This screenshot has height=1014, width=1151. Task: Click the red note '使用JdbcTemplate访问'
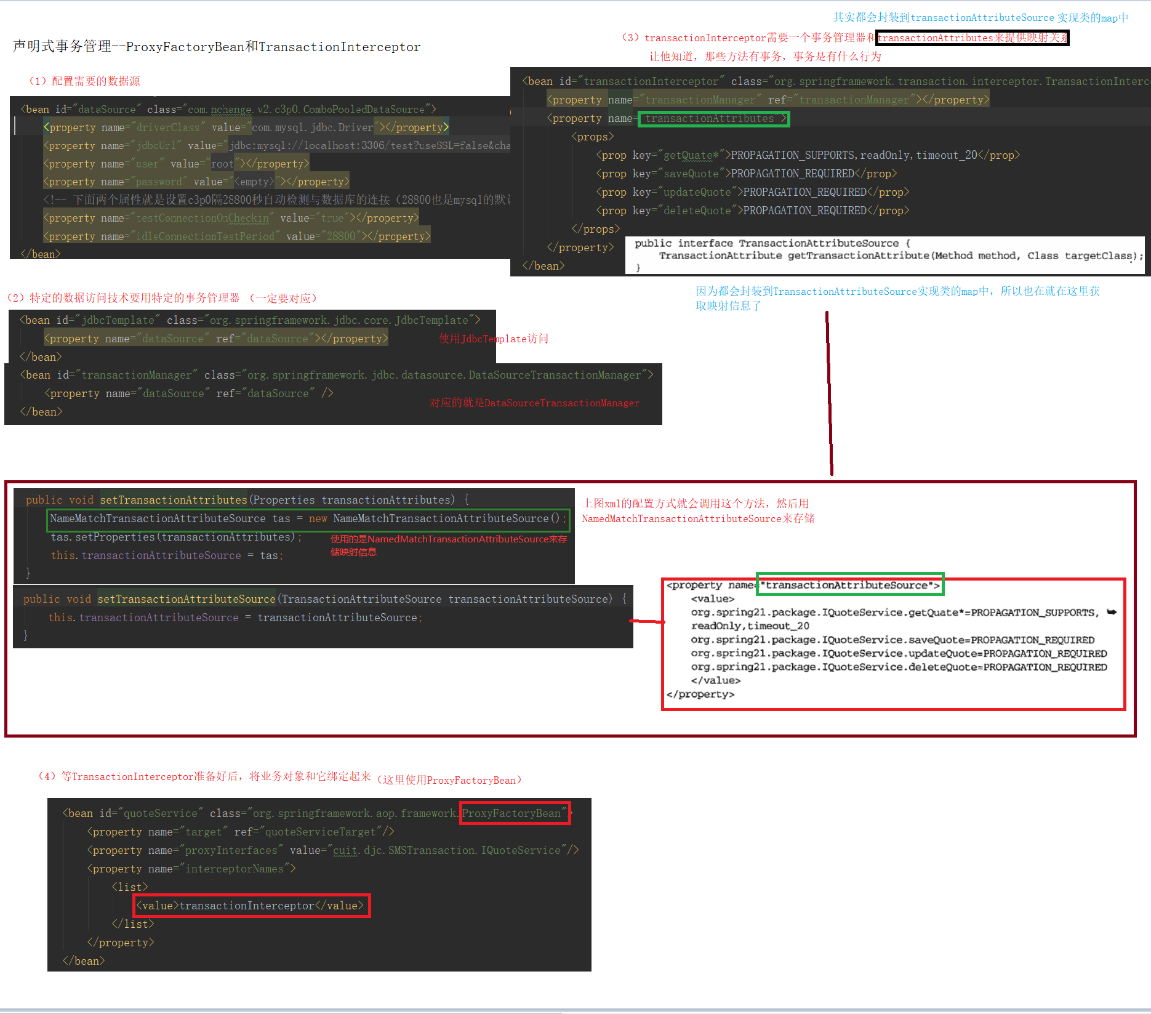[x=494, y=339]
